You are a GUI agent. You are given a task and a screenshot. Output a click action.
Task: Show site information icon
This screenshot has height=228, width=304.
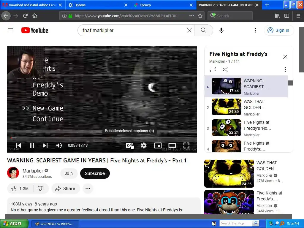[64, 16]
